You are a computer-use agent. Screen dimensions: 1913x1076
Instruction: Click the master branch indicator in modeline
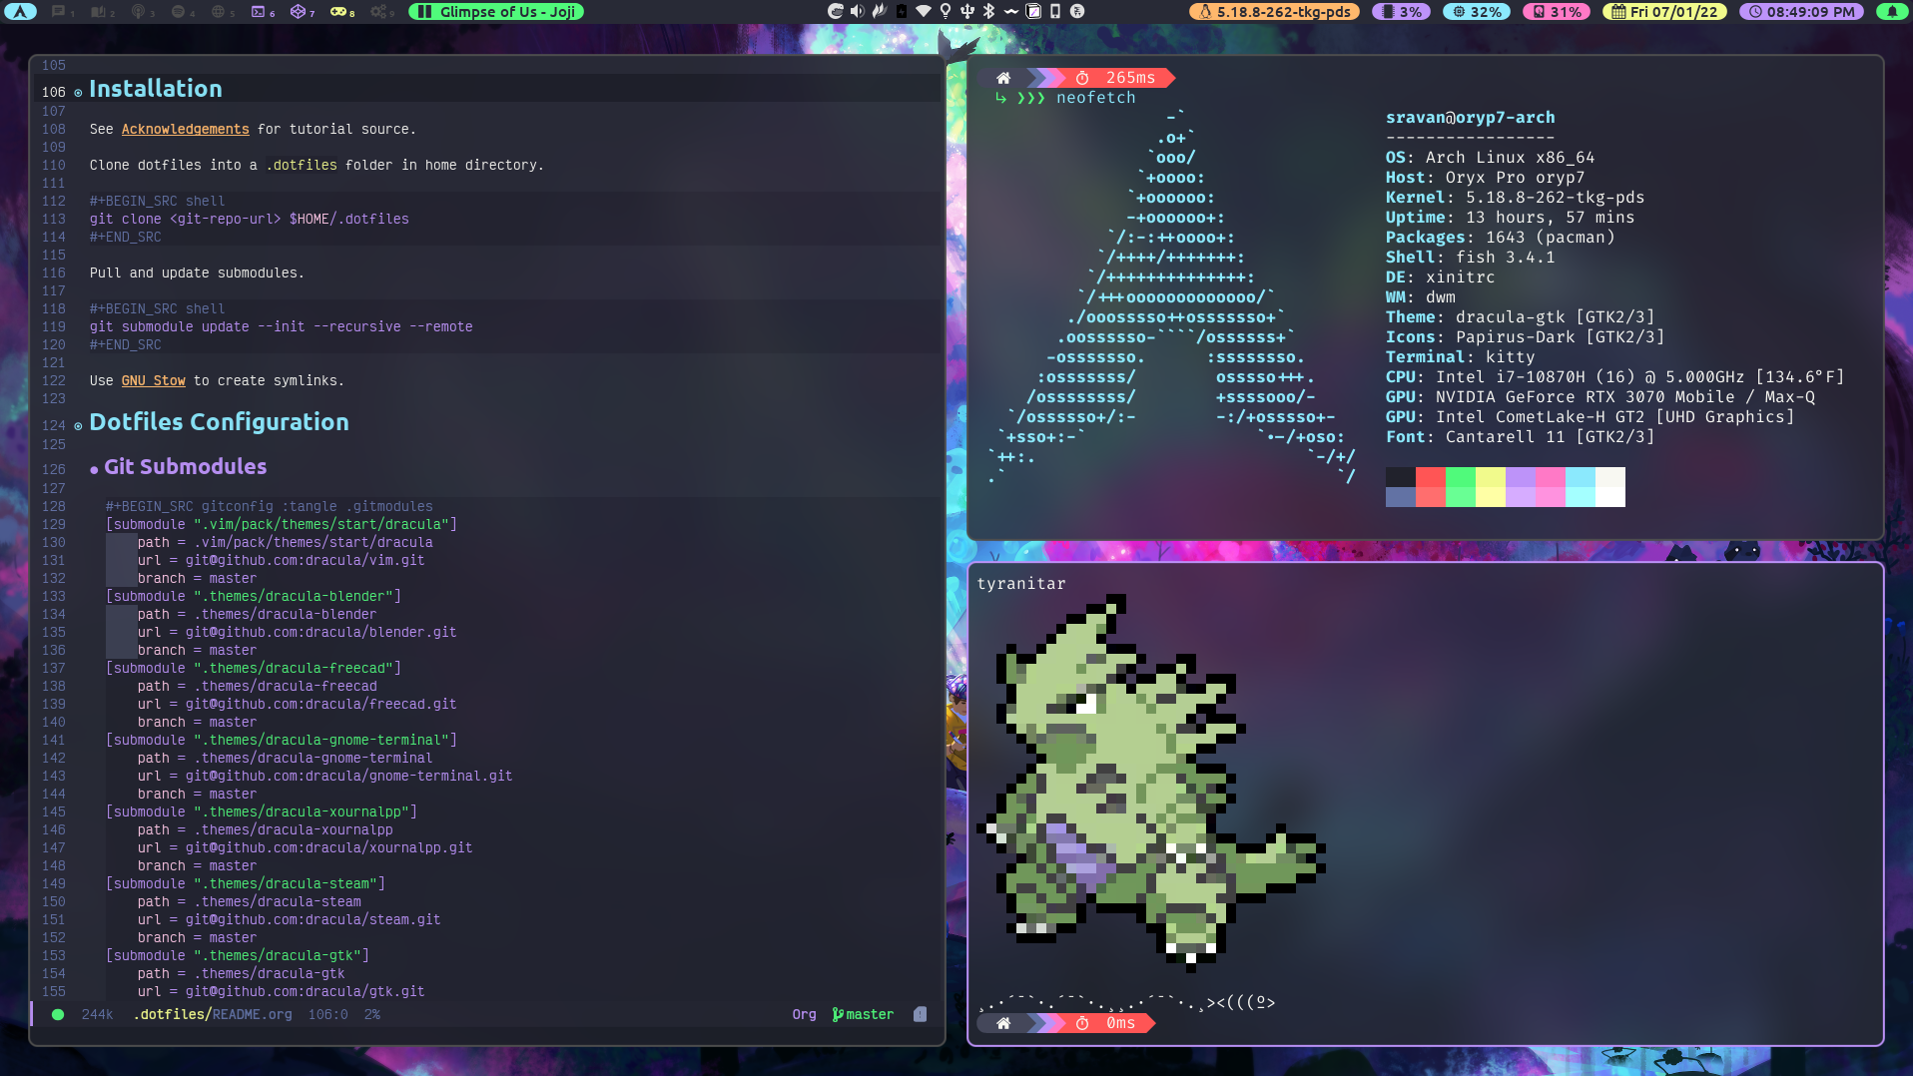click(863, 1014)
